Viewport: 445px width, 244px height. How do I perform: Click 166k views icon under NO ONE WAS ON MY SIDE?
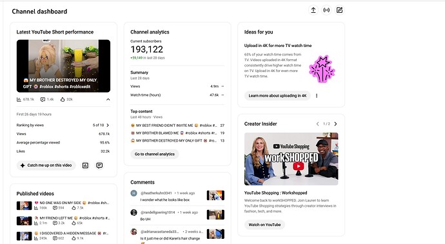coord(36,208)
